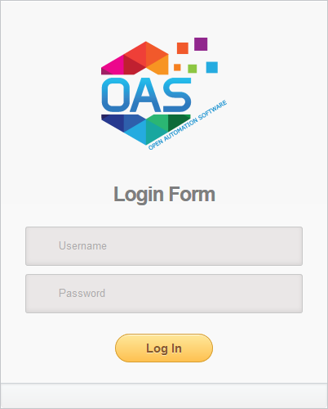Image resolution: width=328 pixels, height=409 pixels.
Task: Click the dark green facet below OAS
Action: tap(178, 121)
